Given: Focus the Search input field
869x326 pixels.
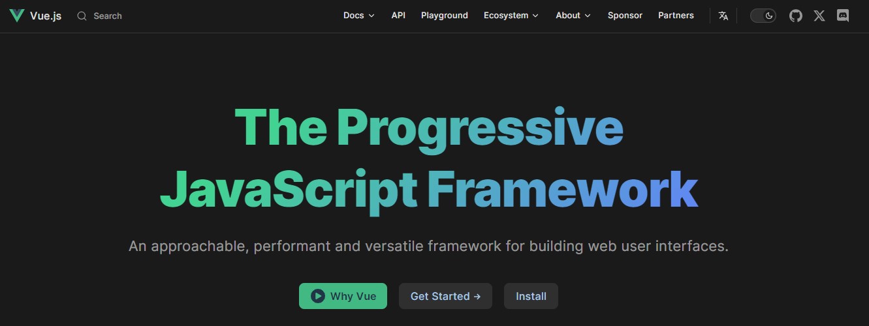Looking at the screenshot, I should (x=108, y=16).
